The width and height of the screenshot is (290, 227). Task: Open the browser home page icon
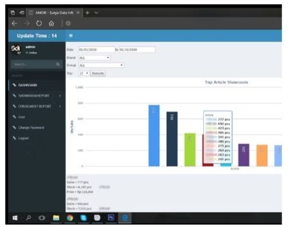52,24
